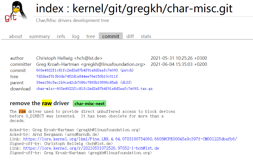Click the Tux git logo
253x160 pixels.
(16, 12)
